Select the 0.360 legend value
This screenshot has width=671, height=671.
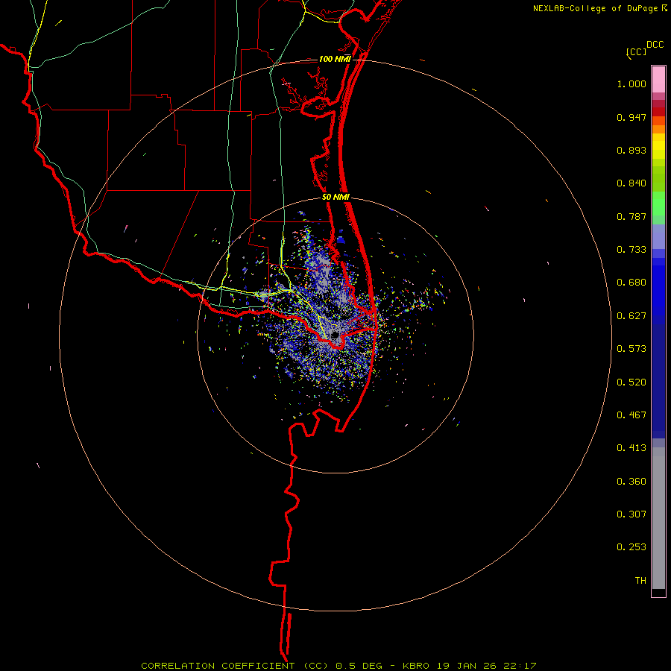tap(631, 482)
